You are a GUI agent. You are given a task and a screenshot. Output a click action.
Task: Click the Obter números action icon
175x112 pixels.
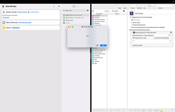4,22
